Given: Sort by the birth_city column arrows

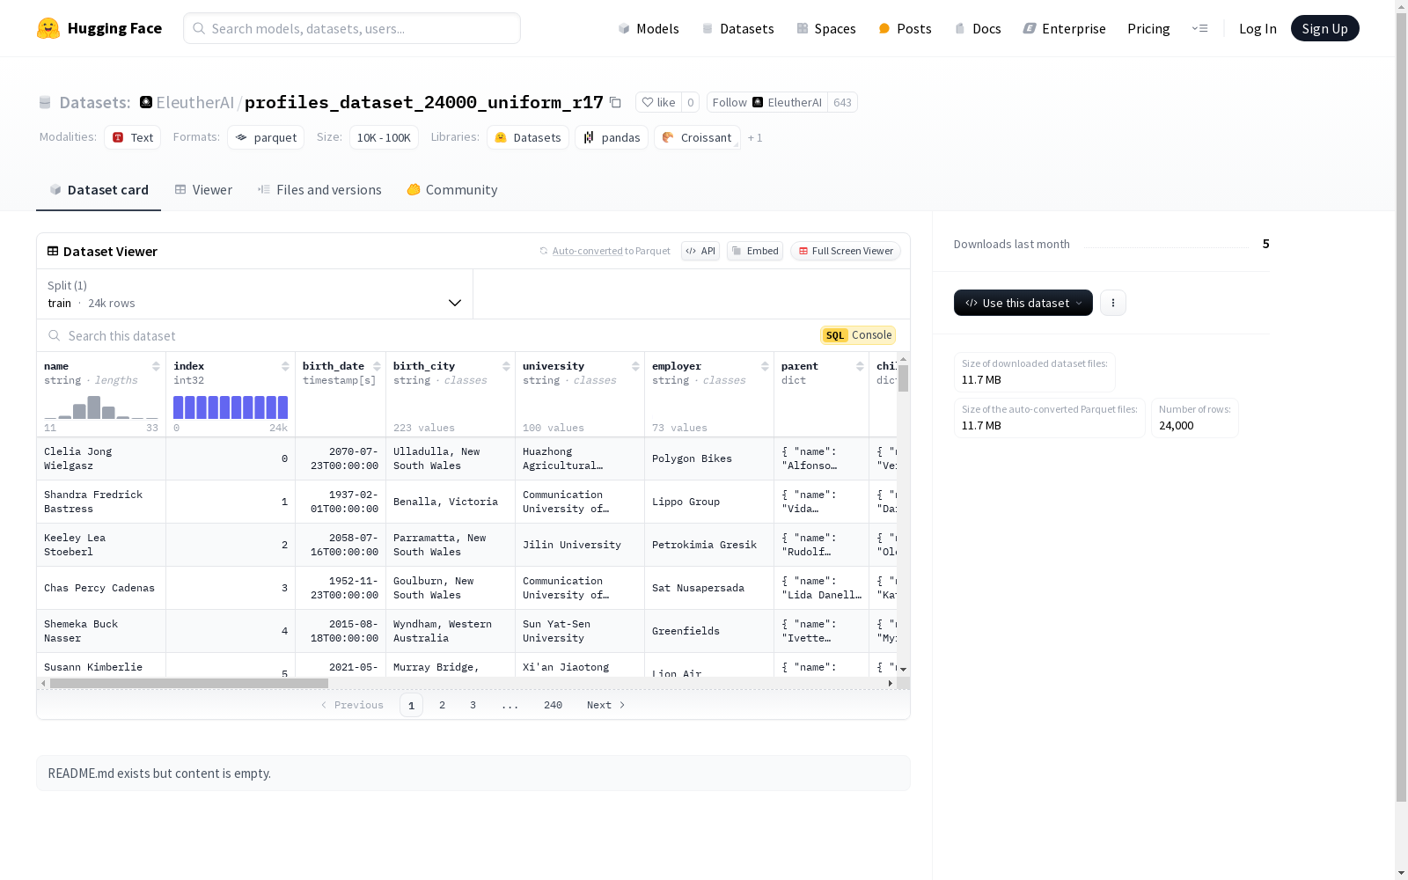Looking at the screenshot, I should click(506, 366).
